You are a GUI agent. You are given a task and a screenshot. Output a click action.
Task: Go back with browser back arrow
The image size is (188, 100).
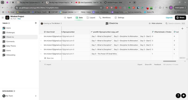tap(3, 8)
